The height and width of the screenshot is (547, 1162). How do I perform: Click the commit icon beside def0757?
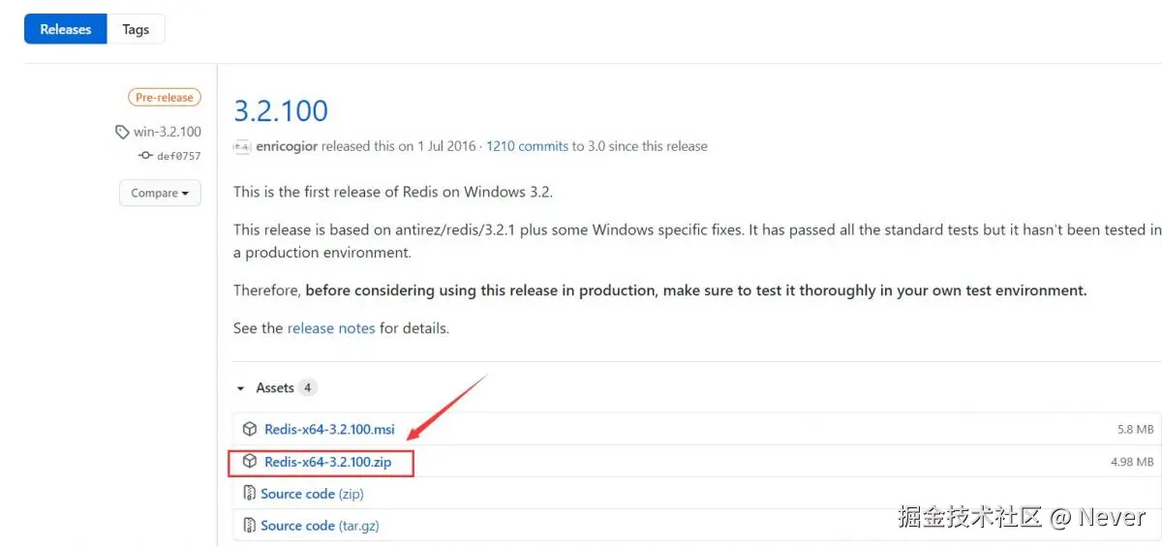click(x=145, y=156)
